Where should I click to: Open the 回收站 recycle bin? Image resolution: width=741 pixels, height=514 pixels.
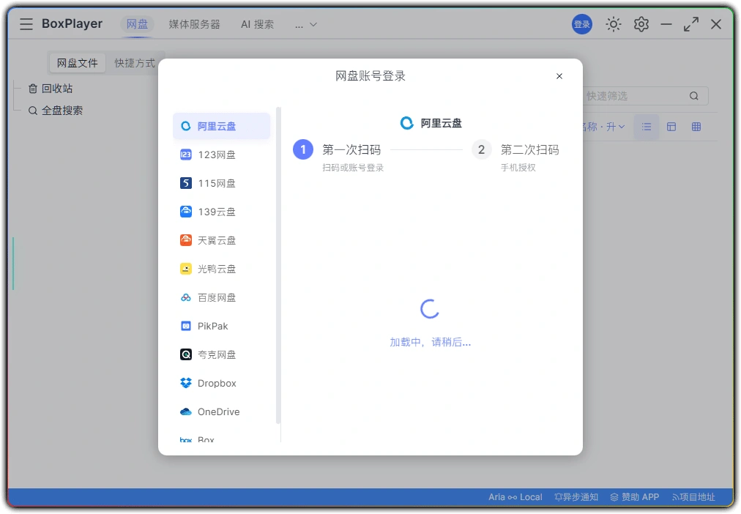tap(51, 89)
